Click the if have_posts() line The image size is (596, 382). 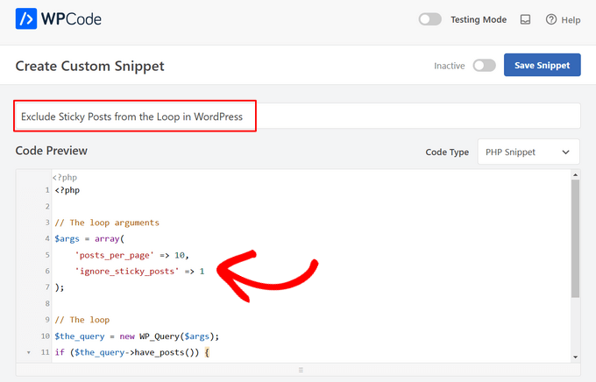[131, 352]
